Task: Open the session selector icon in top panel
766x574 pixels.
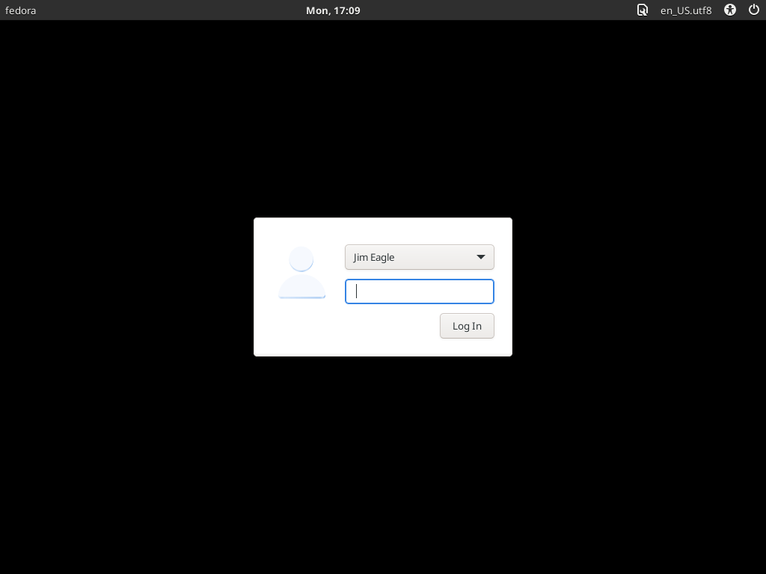Action: [643, 10]
